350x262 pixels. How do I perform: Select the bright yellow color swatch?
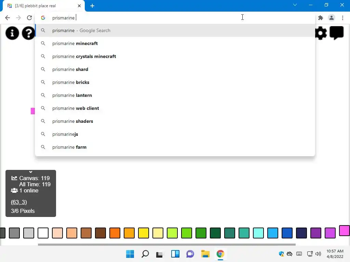tap(144, 233)
